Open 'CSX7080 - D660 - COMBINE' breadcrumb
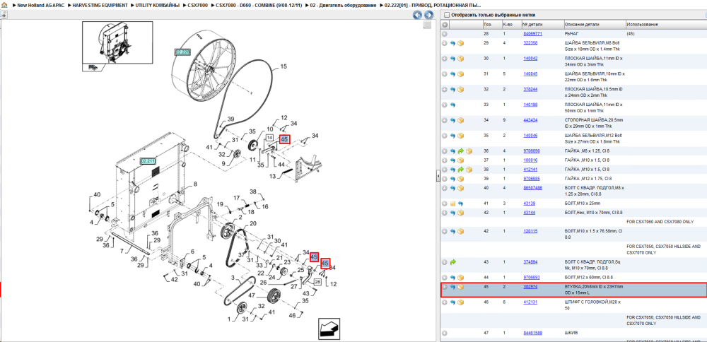Screen dimensions: 707x342 [x=257, y=6]
